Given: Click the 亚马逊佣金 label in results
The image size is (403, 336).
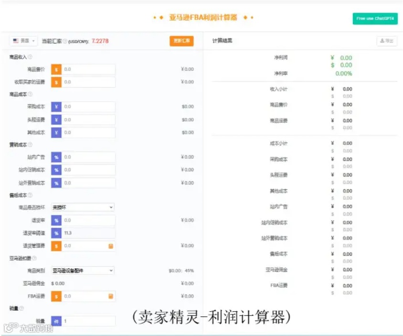Looking at the screenshot, I should click(x=276, y=270).
